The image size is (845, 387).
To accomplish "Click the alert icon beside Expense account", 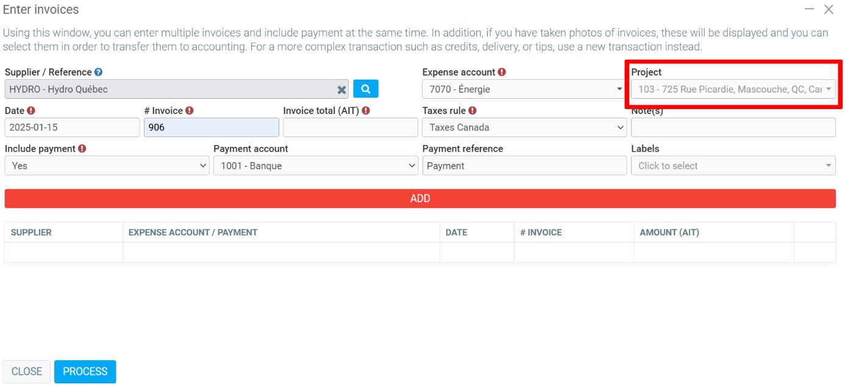I will pos(502,72).
